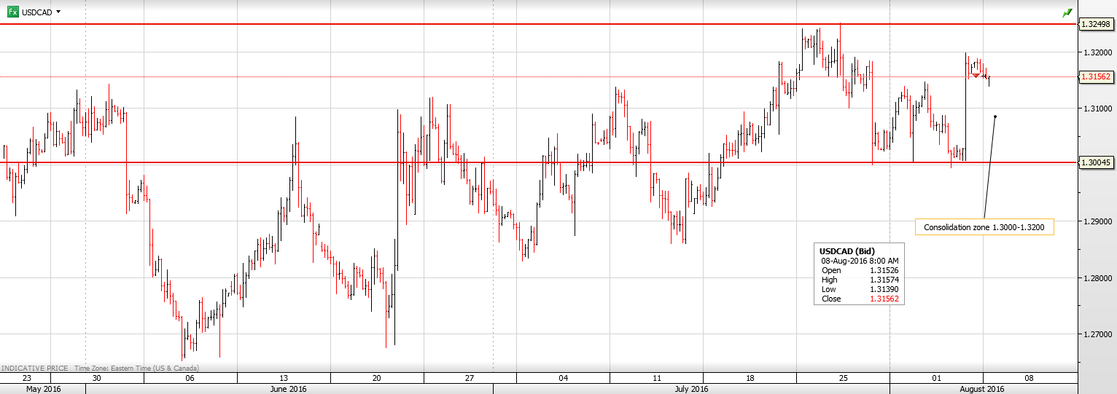Viewport: 1117px width, 394px height.
Task: Select the 1.31562 current price label
Action: pos(1096,76)
